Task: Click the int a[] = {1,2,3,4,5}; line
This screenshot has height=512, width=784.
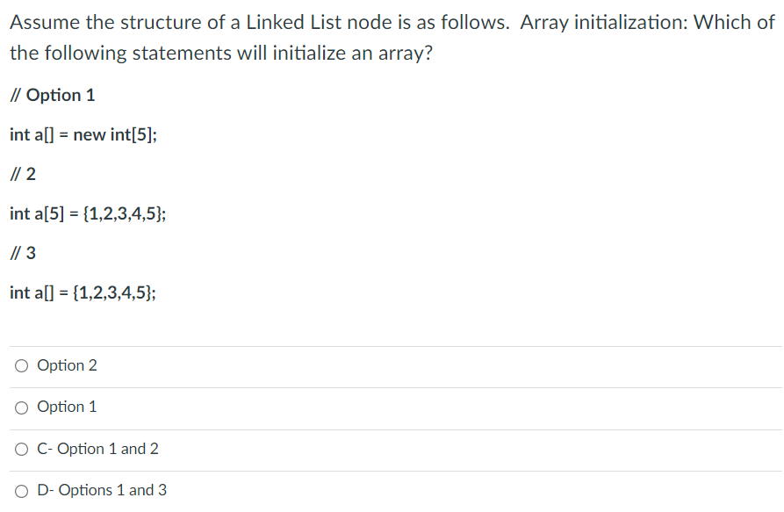Action: (83, 292)
